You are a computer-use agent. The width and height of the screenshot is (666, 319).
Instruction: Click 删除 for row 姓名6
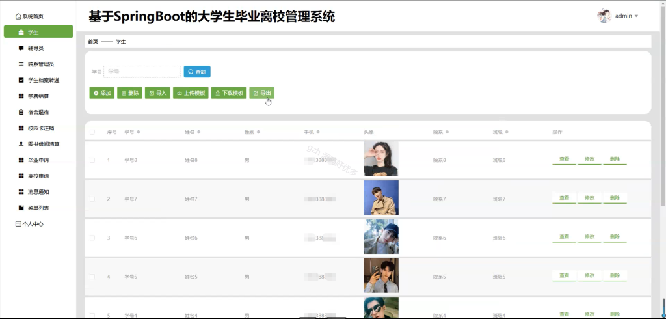point(615,237)
